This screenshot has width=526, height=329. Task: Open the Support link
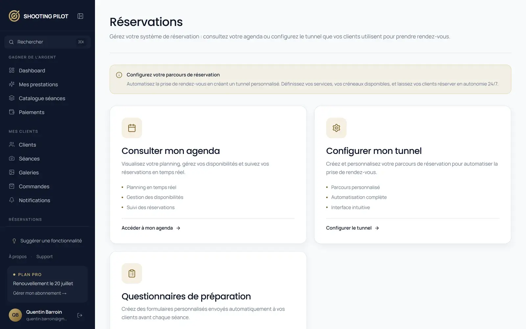point(44,257)
